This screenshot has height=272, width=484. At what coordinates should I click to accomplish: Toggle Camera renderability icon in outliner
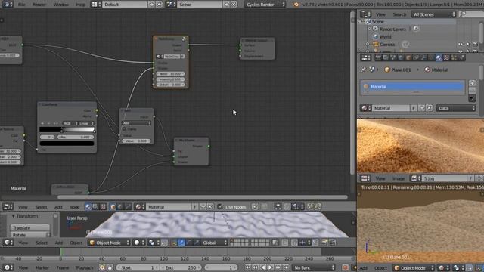[x=476, y=44]
